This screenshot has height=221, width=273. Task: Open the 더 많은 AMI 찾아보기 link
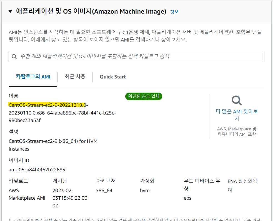tap(237, 115)
